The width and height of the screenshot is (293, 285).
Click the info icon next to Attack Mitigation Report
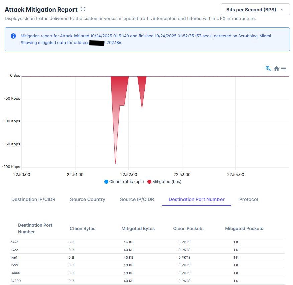tap(83, 9)
